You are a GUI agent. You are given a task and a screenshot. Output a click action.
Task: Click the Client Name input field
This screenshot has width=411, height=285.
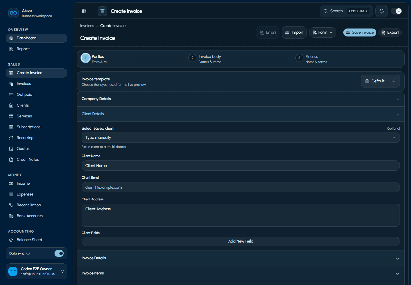[241, 166]
